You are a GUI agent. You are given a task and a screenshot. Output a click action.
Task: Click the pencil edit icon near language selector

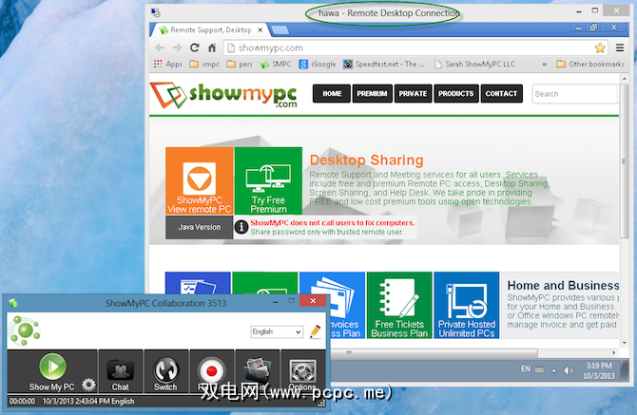(315, 331)
